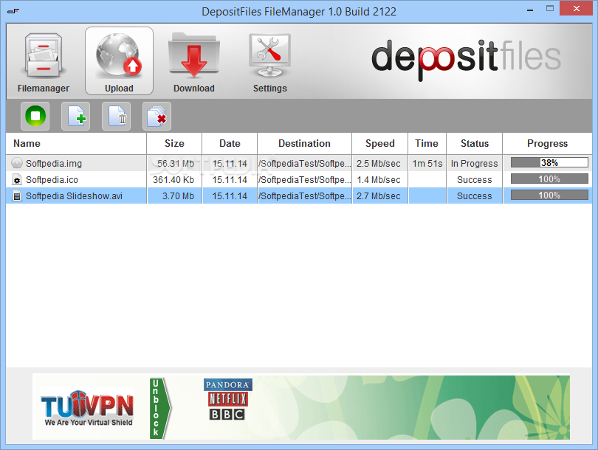Click the disc icon next to Softpedia.img
The height and width of the screenshot is (450, 598).
point(17,163)
